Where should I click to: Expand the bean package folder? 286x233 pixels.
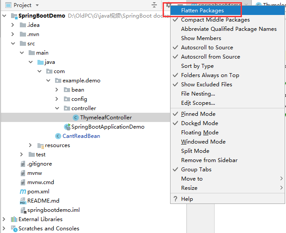(57, 90)
